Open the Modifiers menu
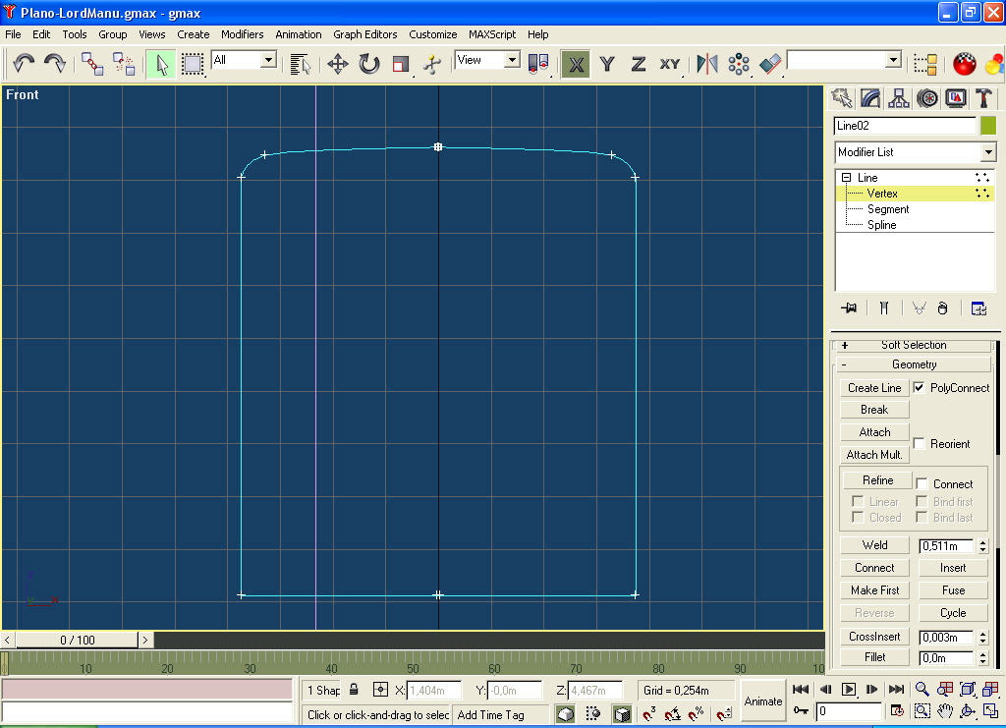1006x728 pixels. (x=242, y=34)
